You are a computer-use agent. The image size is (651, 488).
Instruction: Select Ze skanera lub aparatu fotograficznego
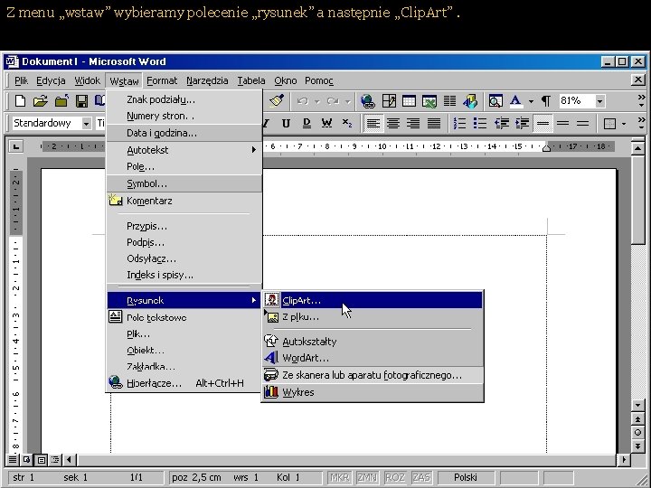click(x=373, y=375)
